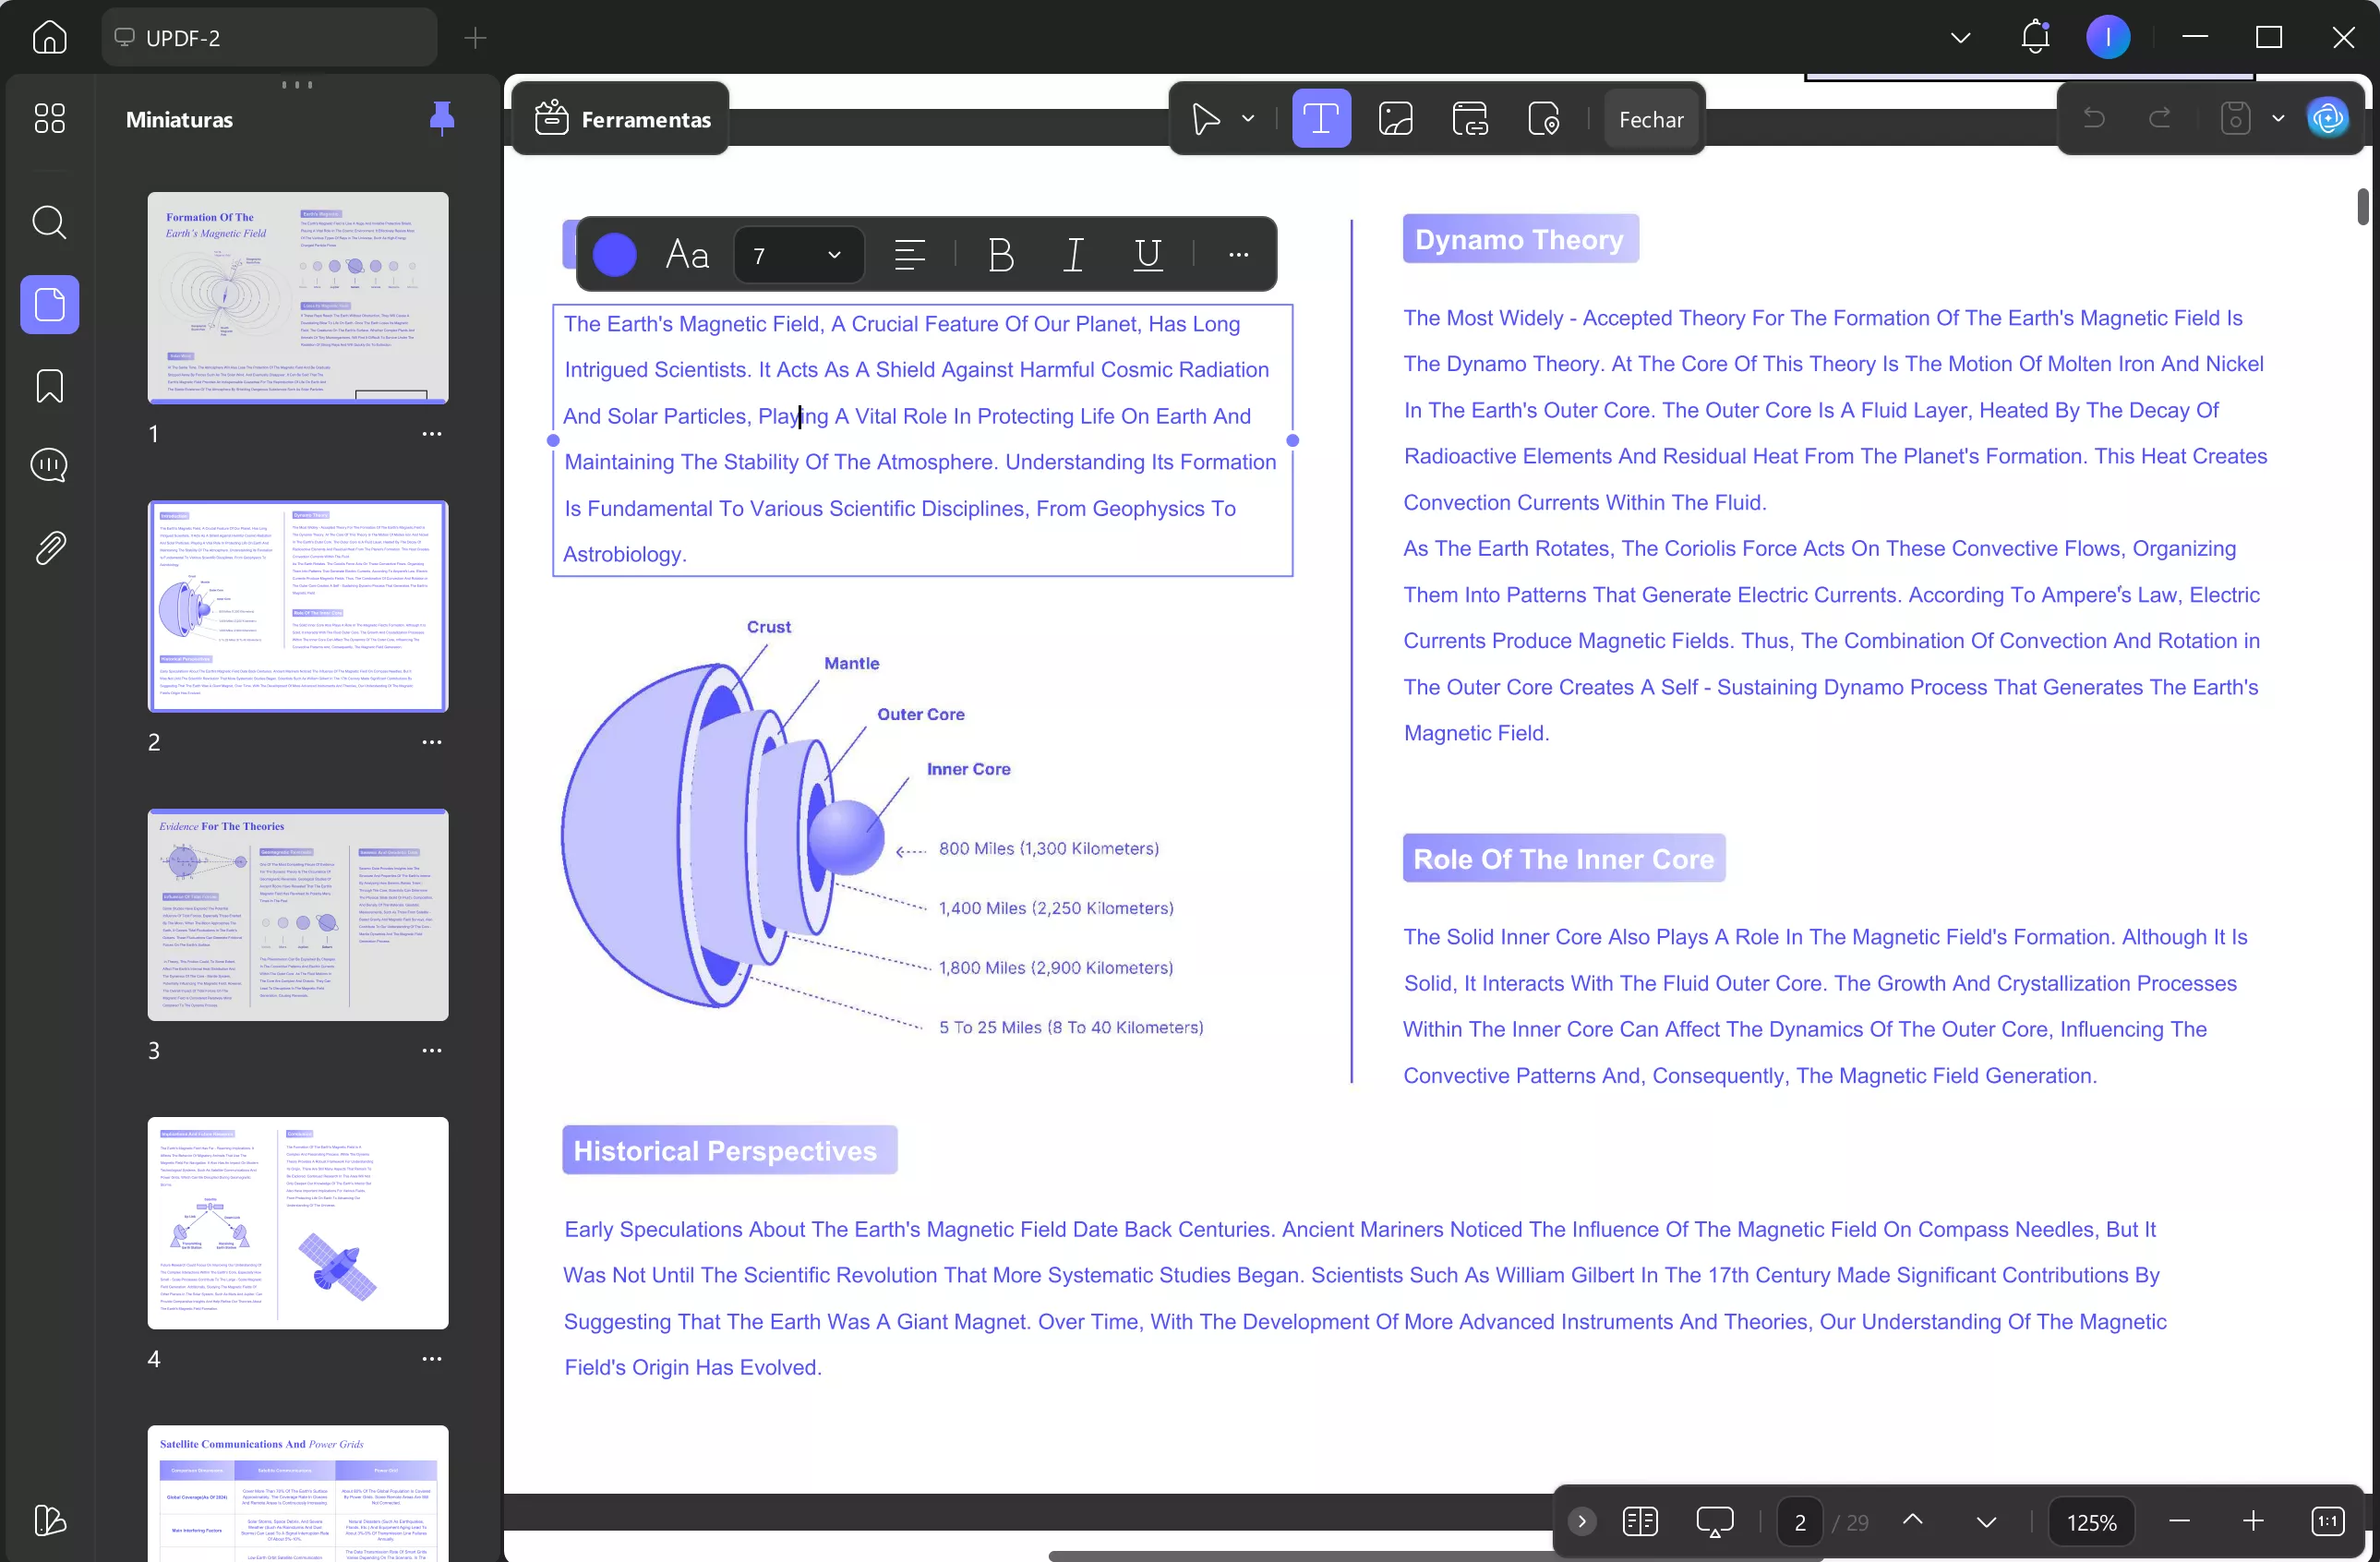The height and width of the screenshot is (1562, 2380).
Task: Open the comments panel icon
Action: click(49, 465)
